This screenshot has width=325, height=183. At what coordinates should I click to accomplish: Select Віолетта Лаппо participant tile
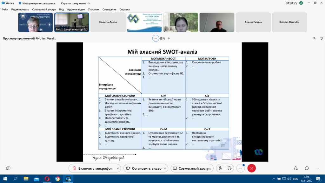108,22
